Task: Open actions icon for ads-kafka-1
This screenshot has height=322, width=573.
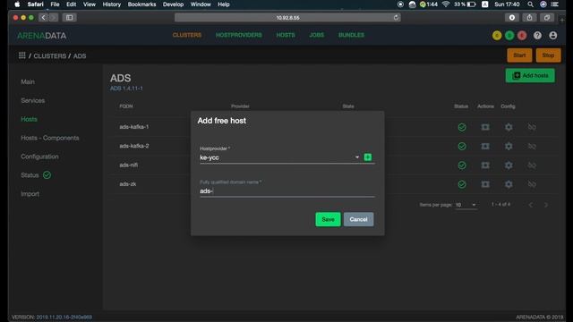Action: point(485,127)
